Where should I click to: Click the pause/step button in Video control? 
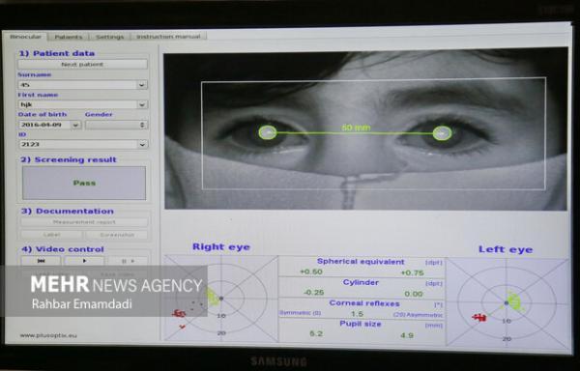pos(128,261)
